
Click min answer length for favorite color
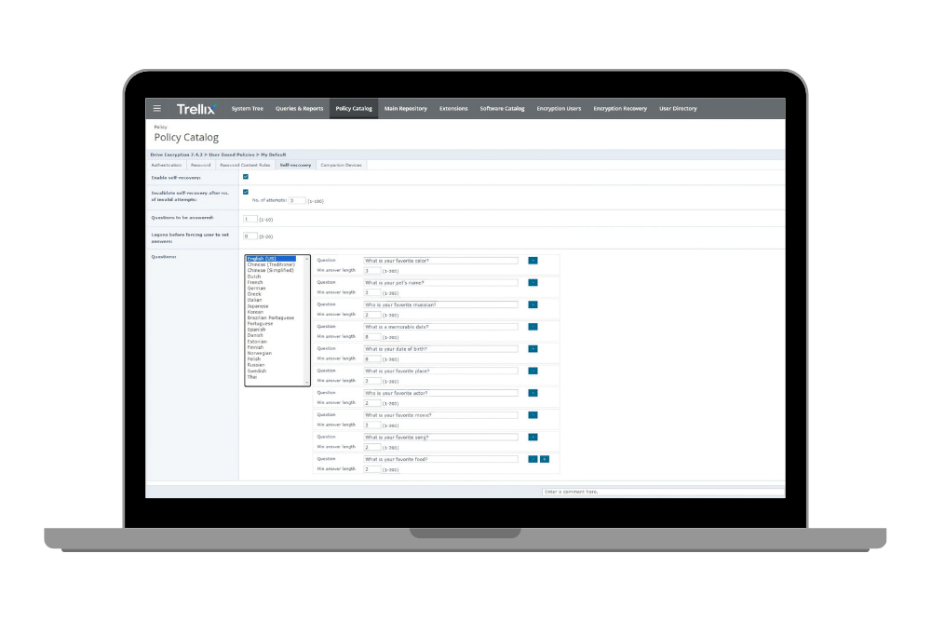coord(372,271)
